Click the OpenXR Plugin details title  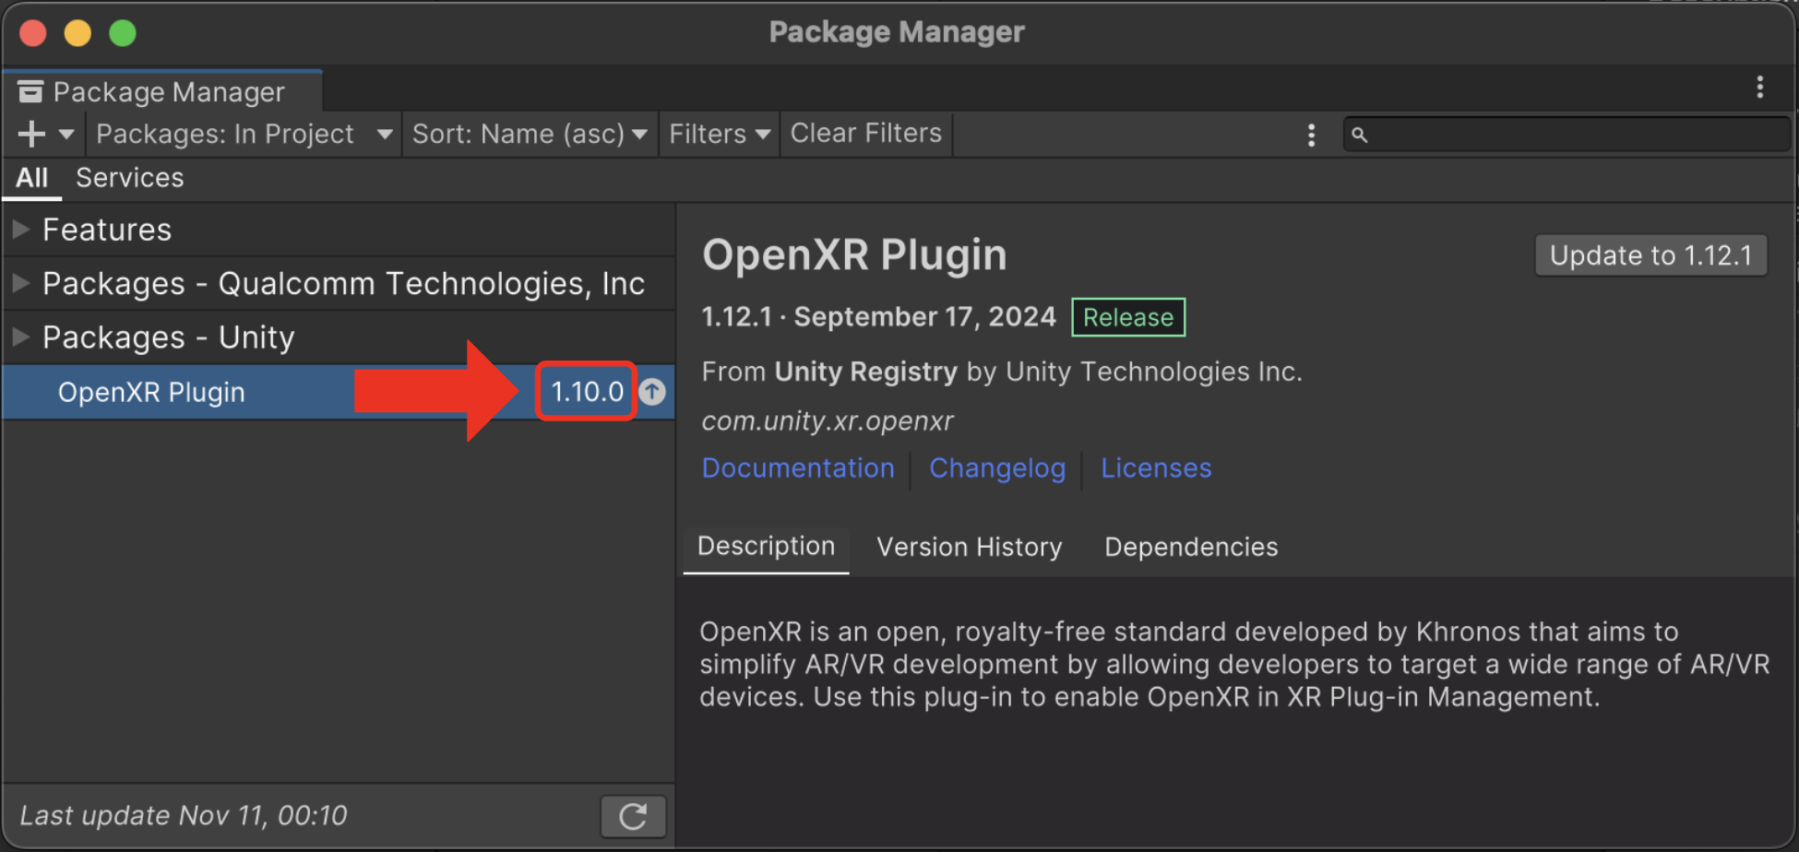854,255
